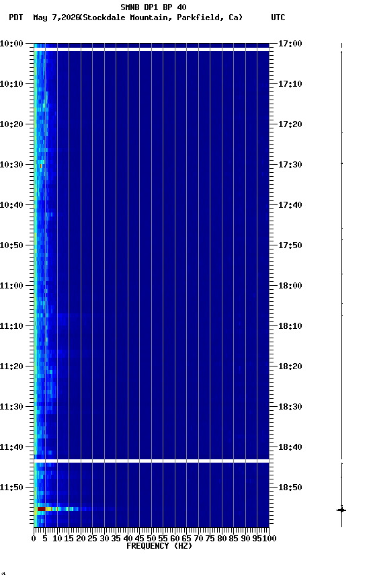
Task: Click the '11:20' PDT time label
Action: (x=11, y=367)
